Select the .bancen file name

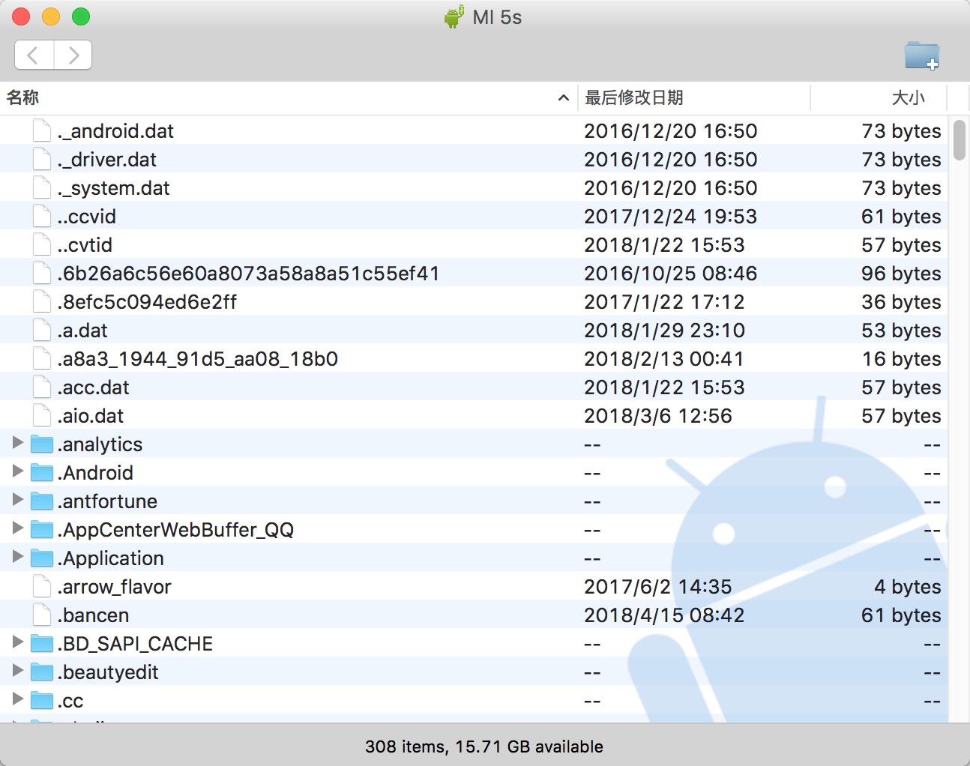click(94, 615)
